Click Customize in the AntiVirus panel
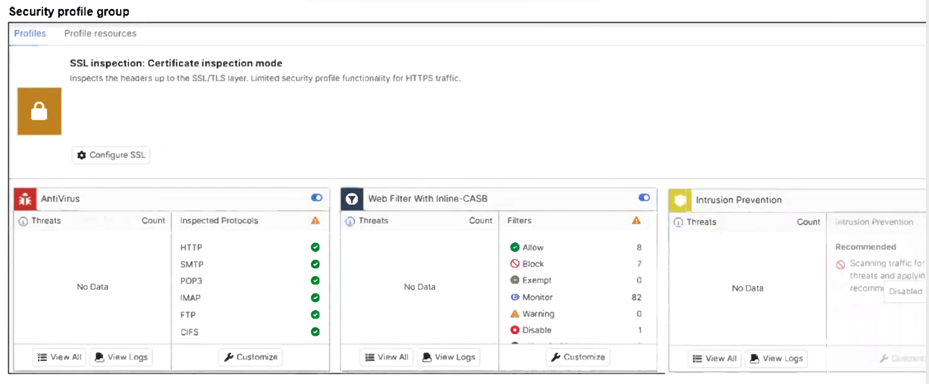This screenshot has width=929, height=384. click(250, 357)
